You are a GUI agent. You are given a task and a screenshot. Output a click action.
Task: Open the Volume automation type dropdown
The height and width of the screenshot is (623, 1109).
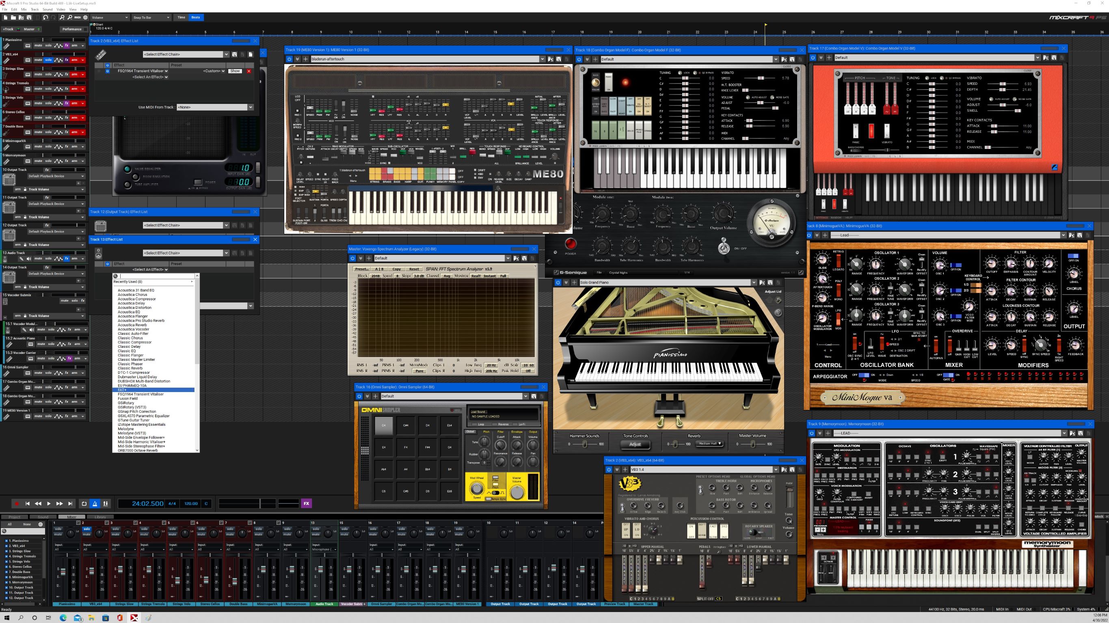110,17
